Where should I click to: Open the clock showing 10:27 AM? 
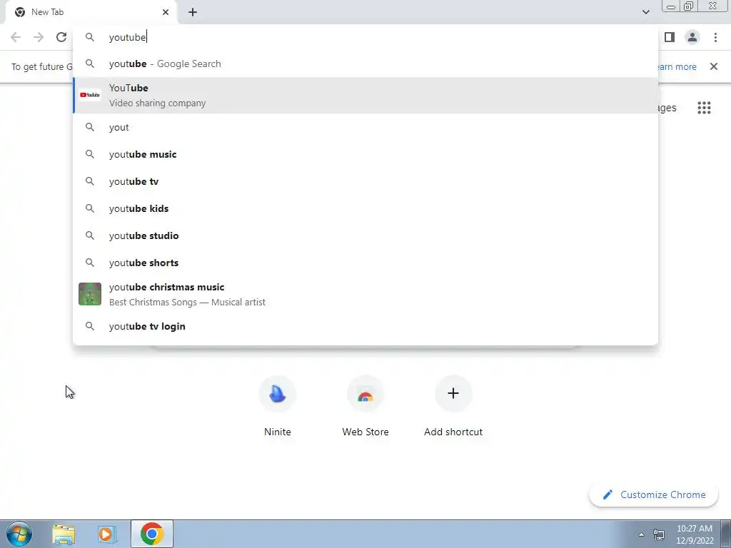(694, 534)
